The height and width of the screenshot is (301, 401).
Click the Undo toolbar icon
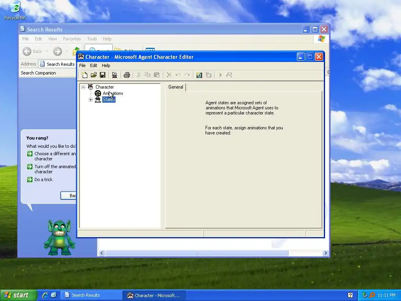pyautogui.click(x=178, y=75)
